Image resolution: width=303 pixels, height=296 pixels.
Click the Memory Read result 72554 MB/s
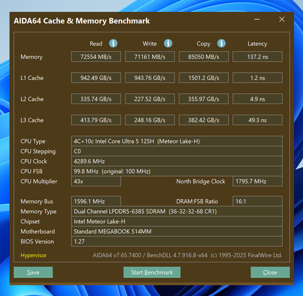click(x=96, y=57)
